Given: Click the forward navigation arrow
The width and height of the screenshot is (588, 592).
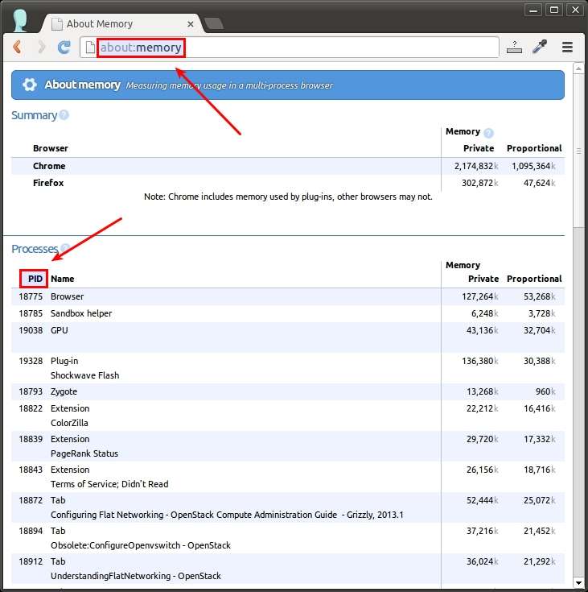Looking at the screenshot, I should (42, 48).
